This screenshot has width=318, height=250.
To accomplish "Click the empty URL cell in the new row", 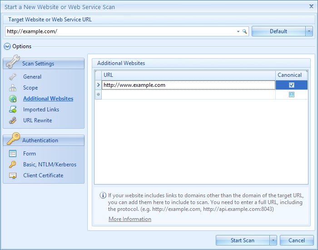I will [188, 95].
